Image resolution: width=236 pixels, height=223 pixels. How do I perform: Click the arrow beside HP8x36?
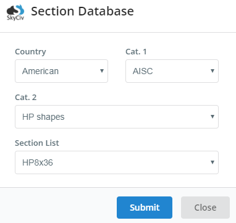[x=213, y=162]
